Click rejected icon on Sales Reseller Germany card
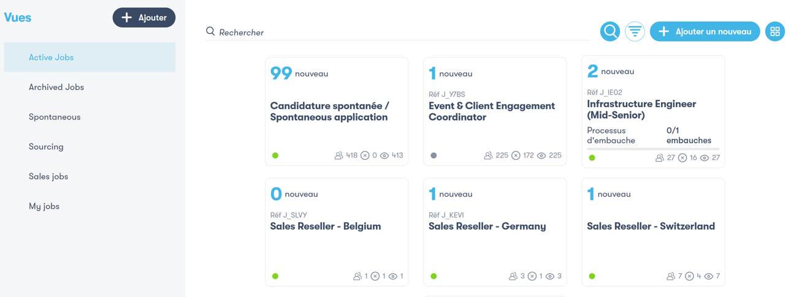The width and height of the screenshot is (791, 297). (x=532, y=276)
